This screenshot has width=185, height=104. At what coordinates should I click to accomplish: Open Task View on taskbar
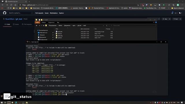pyautogui.click(x=5, y=103)
